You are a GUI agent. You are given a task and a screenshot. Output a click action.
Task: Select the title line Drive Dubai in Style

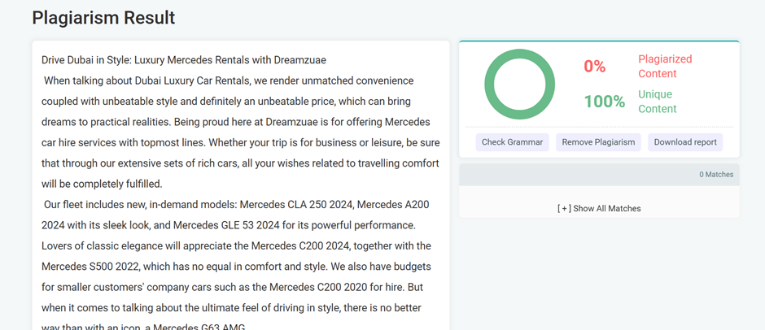click(x=184, y=60)
